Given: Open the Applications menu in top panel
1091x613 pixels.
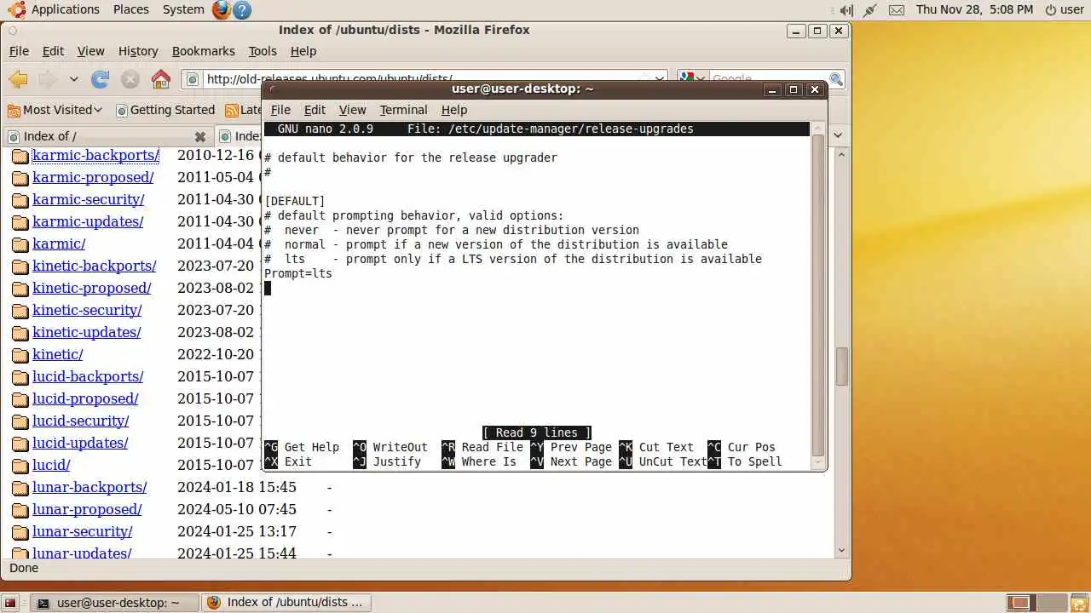Looking at the screenshot, I should point(66,9).
